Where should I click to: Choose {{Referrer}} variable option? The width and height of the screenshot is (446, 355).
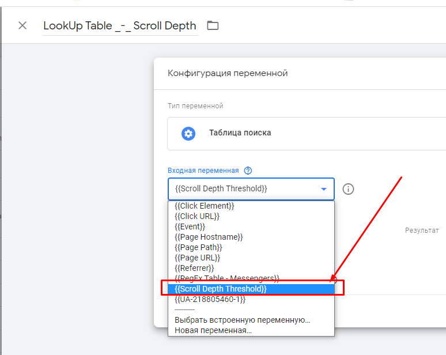tap(194, 268)
